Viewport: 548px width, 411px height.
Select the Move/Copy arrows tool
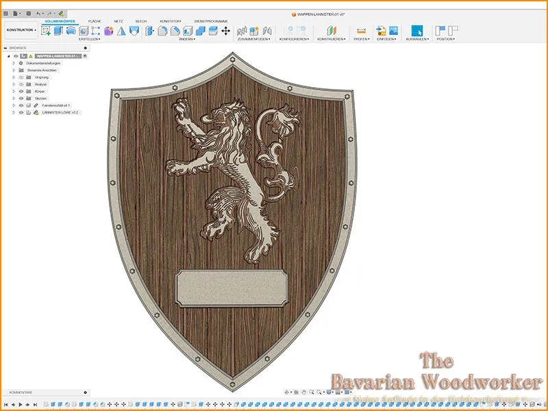(x=226, y=31)
